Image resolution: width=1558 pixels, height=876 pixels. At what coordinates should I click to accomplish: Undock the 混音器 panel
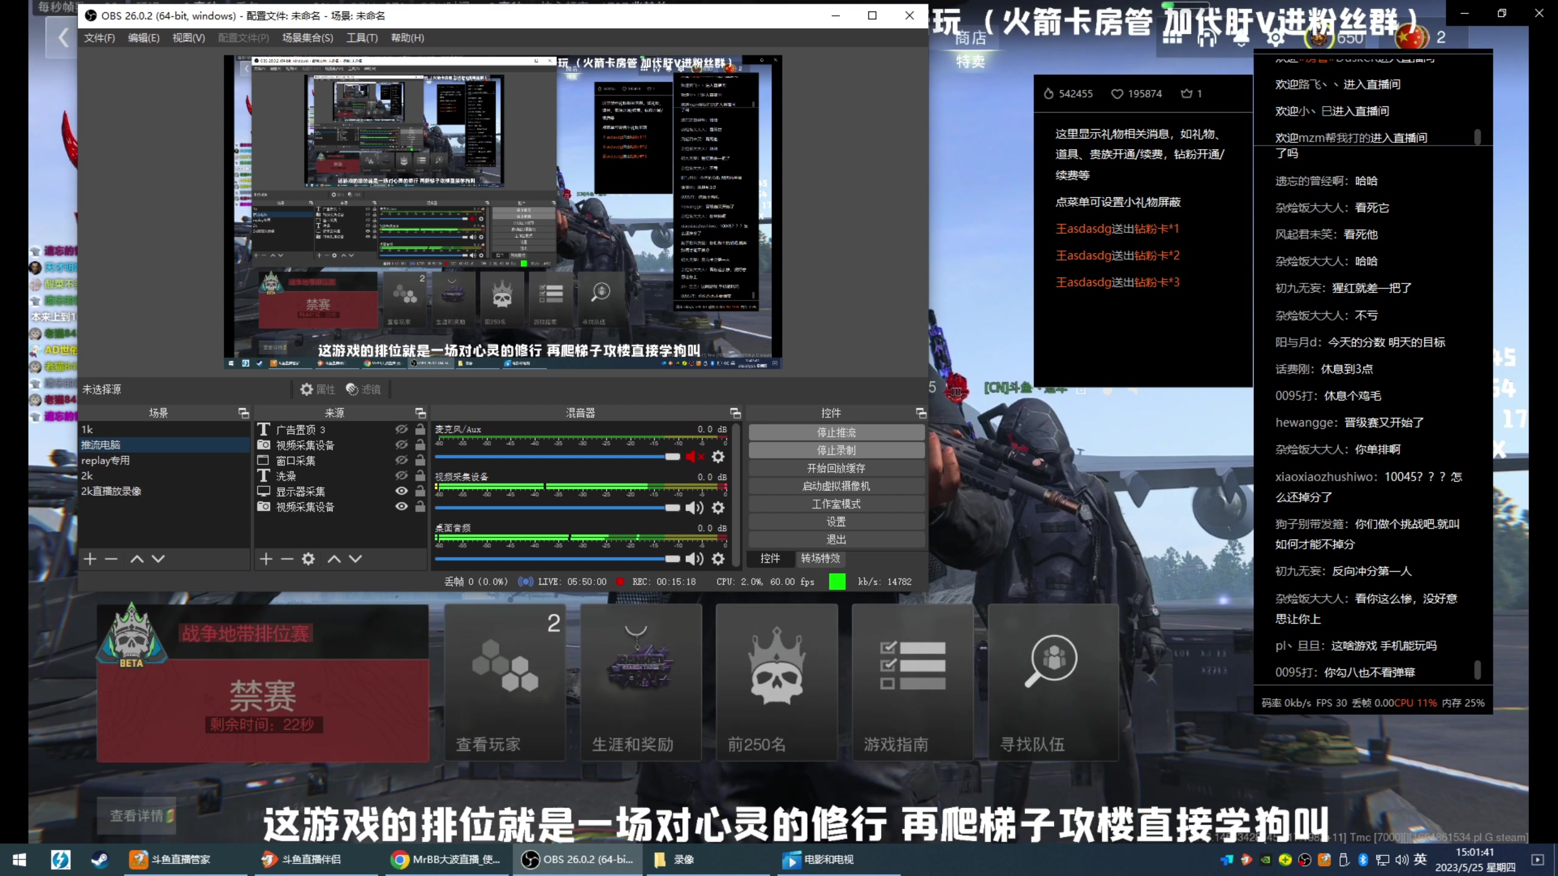[735, 413]
